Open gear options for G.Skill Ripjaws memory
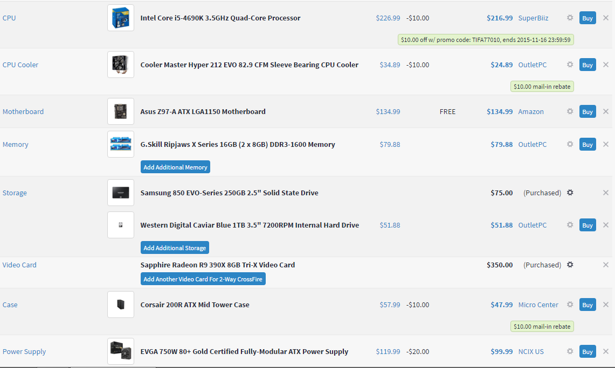The height and width of the screenshot is (368, 615). coord(570,144)
